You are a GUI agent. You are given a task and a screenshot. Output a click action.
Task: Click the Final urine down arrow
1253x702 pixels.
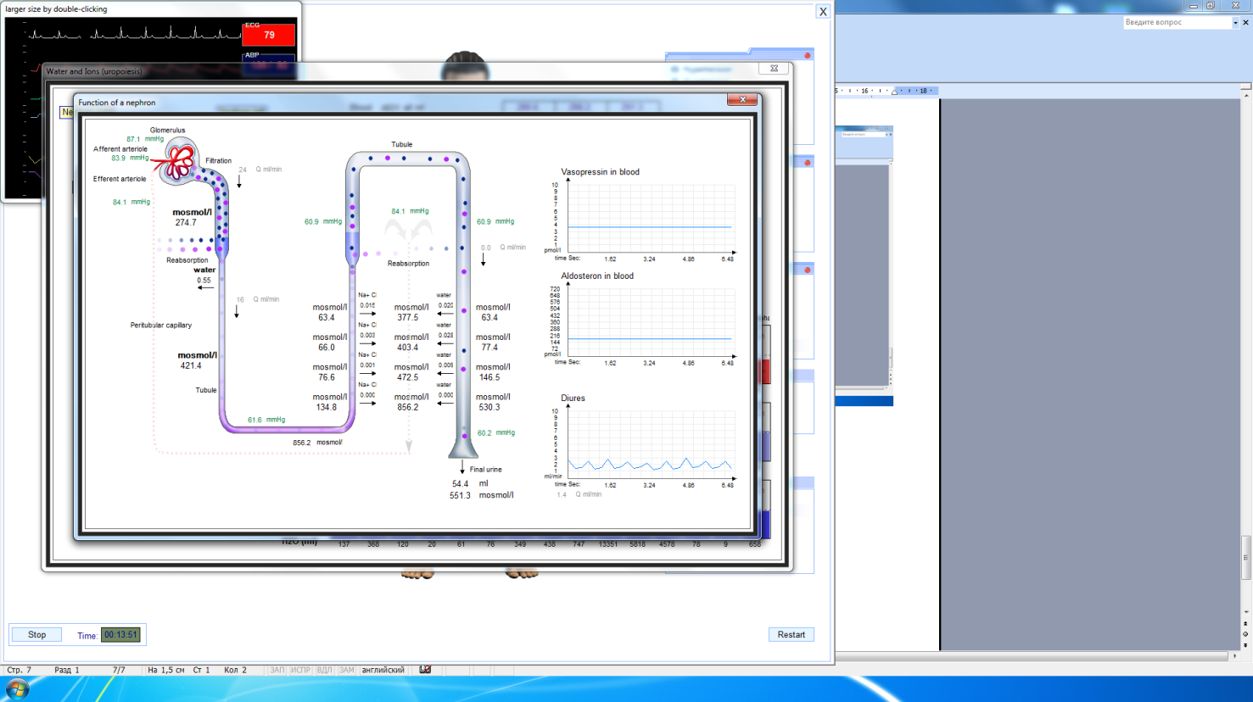[x=462, y=468]
